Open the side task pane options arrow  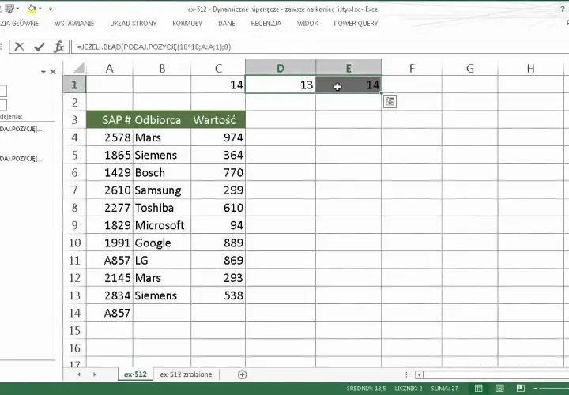click(x=43, y=72)
